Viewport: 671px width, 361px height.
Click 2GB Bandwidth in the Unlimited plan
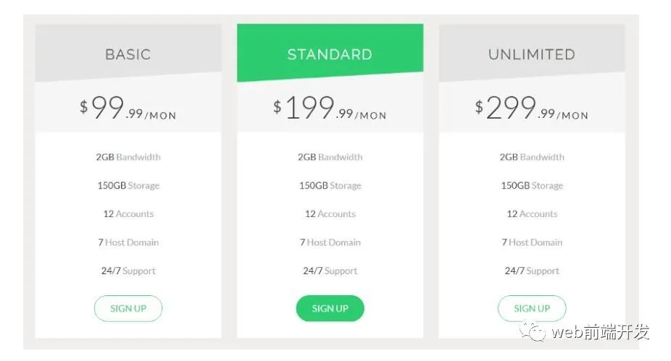click(x=532, y=157)
